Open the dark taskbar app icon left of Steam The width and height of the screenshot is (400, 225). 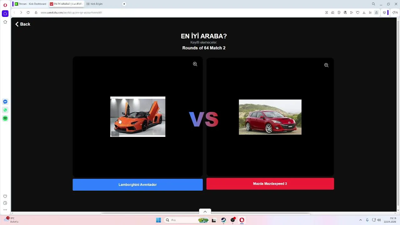[x=214, y=220]
